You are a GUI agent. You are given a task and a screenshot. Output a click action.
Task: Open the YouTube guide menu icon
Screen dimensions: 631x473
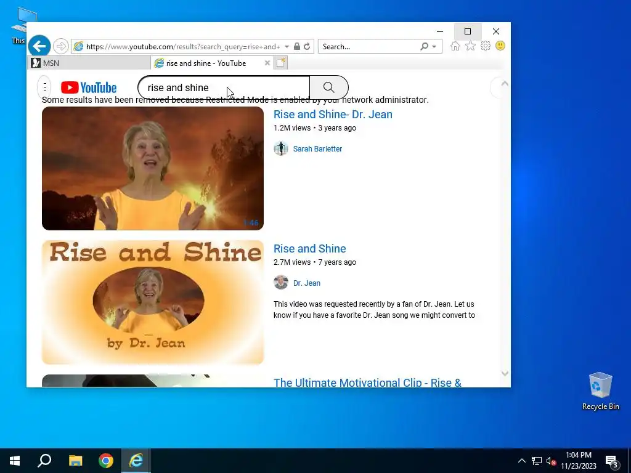point(44,87)
